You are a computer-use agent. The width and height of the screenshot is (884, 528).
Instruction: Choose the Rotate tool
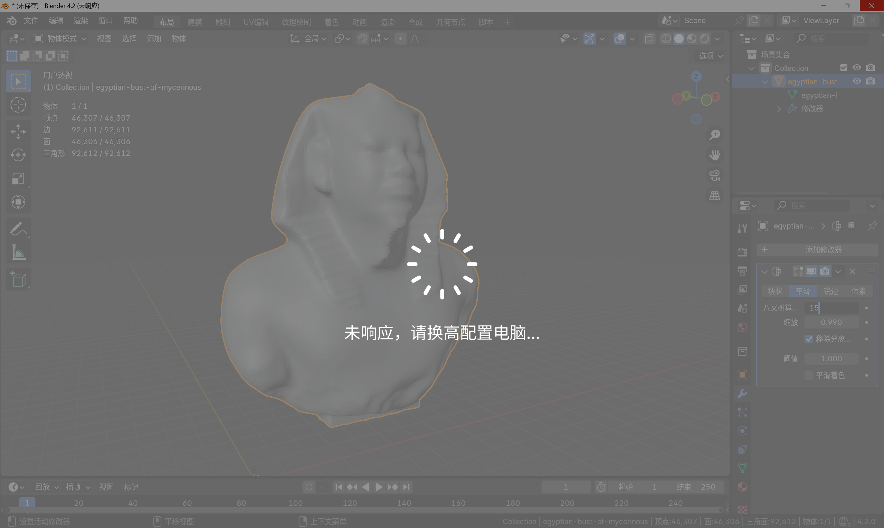click(x=18, y=155)
